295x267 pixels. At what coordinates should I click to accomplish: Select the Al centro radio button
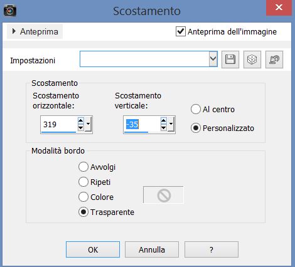pos(196,109)
